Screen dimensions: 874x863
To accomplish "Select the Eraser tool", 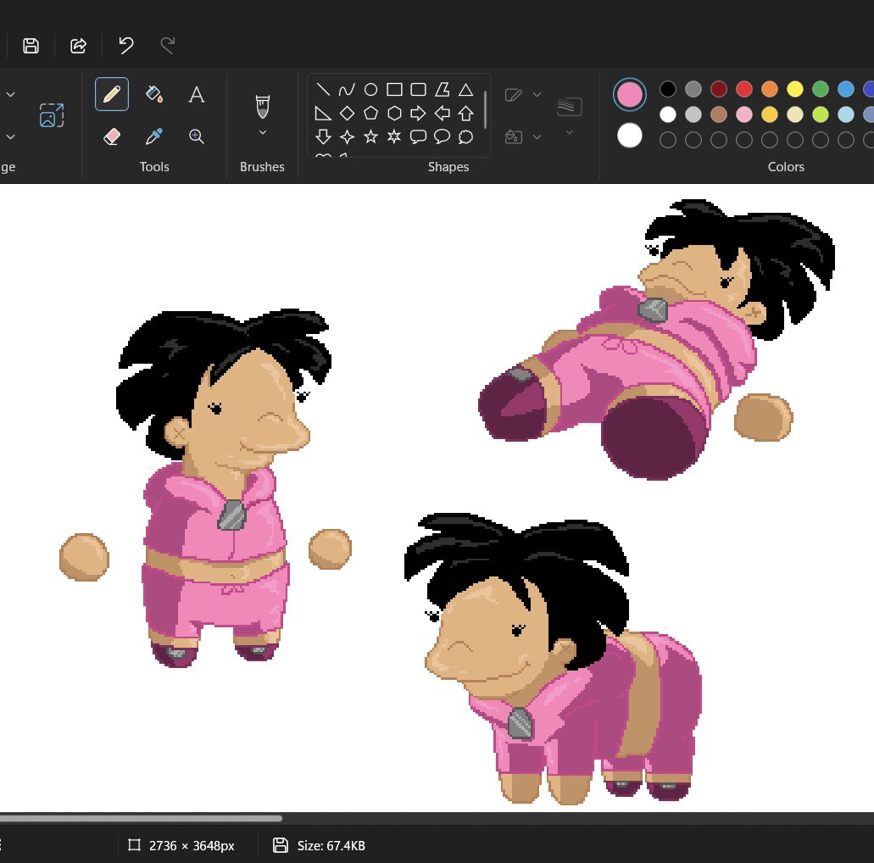I will coord(112,136).
